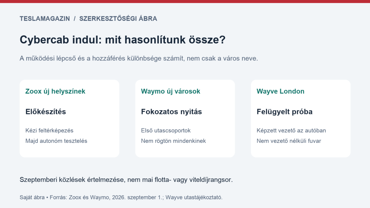Click the "Nem vezető nélküli fuvar" line
This screenshot has width=370, height=208.
289,141
